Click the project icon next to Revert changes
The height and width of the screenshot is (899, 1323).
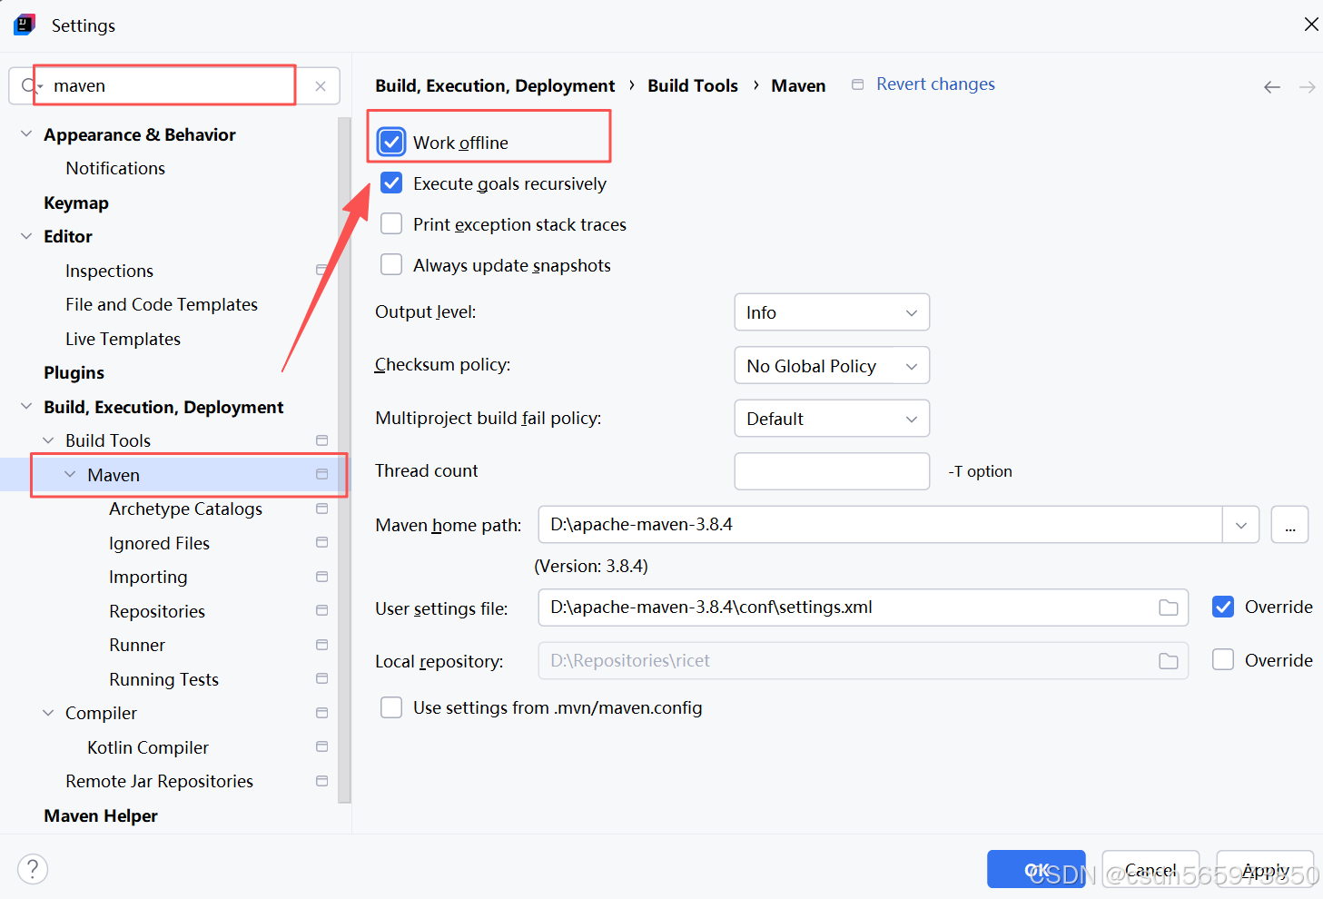[x=857, y=84]
